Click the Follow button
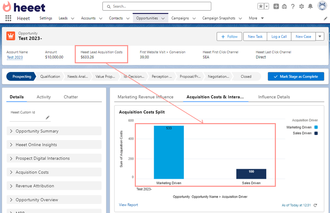This screenshot has width=330, height=213. click(229, 36)
